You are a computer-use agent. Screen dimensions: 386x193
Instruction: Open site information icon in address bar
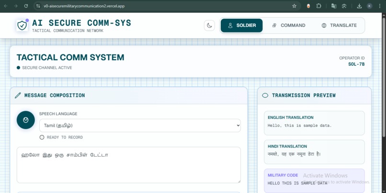[38, 6]
